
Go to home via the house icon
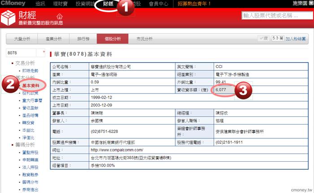click(x=60, y=16)
